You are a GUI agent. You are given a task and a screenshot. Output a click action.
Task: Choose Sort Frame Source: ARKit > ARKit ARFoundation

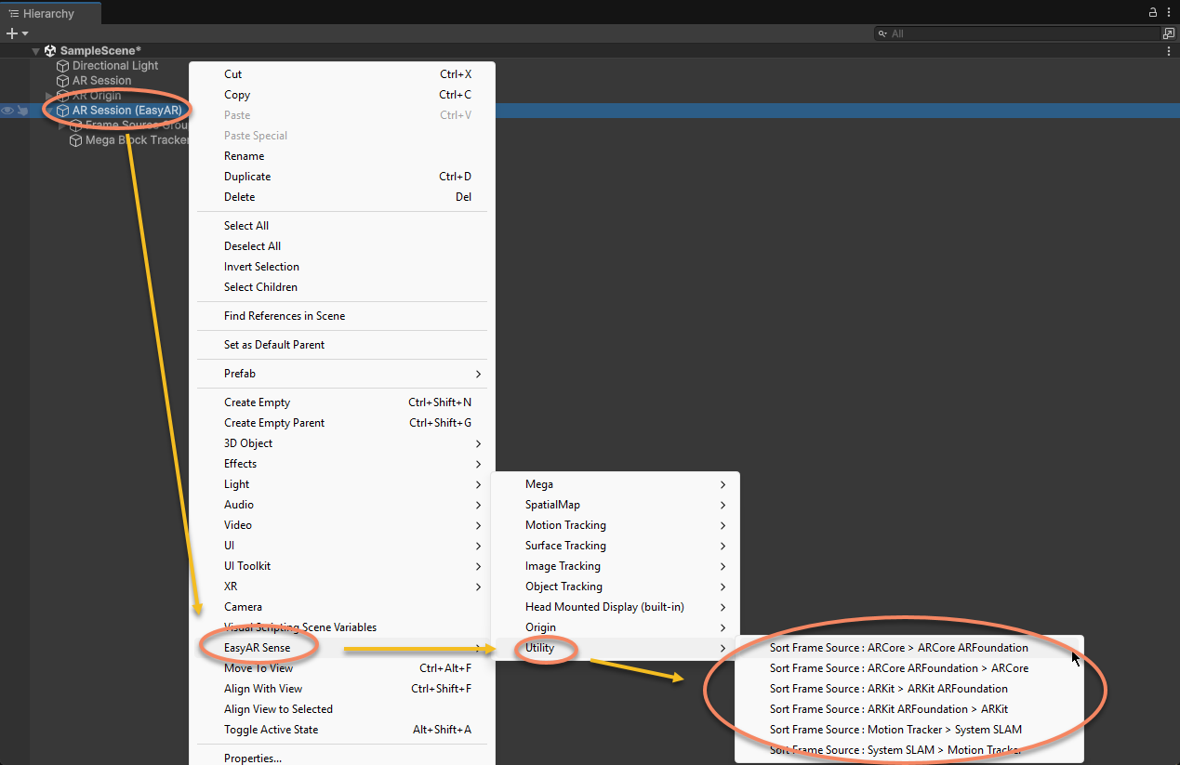909,689
